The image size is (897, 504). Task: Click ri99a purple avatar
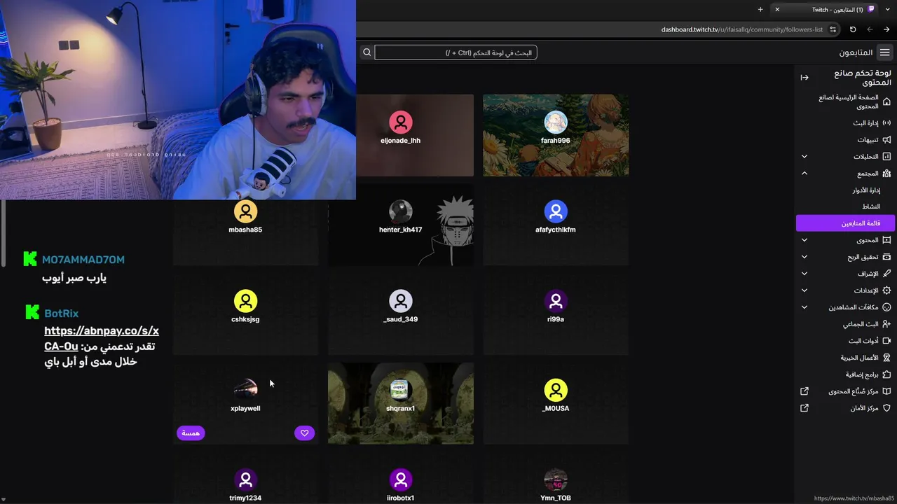[x=556, y=301]
